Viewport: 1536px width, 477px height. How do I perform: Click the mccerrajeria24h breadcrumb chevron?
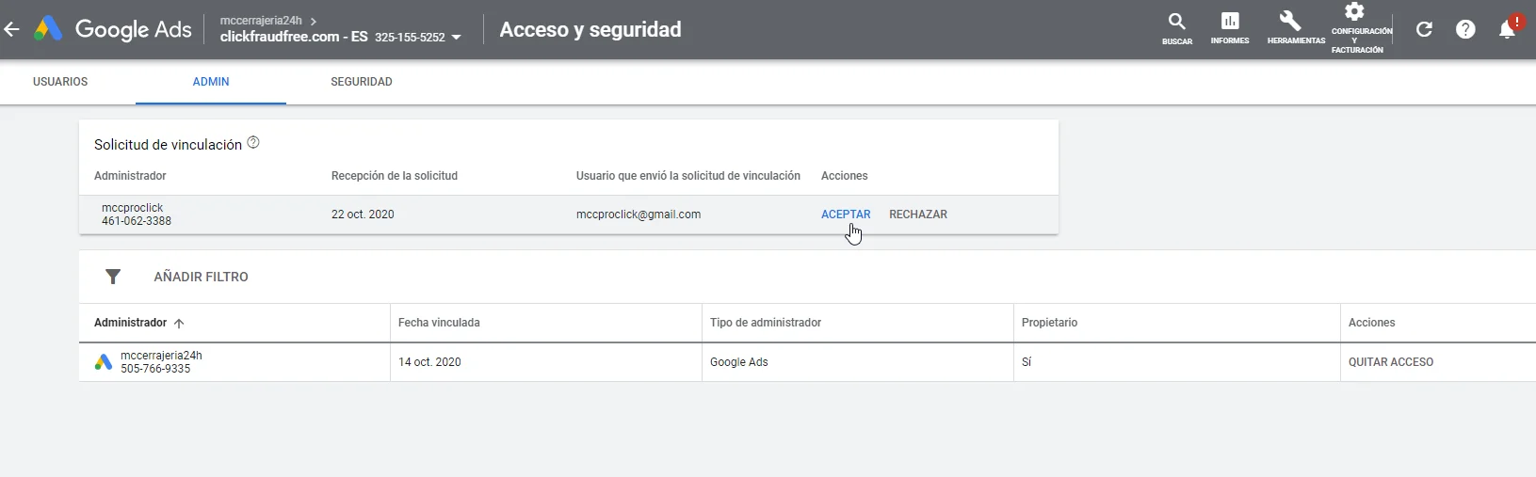[x=314, y=21]
